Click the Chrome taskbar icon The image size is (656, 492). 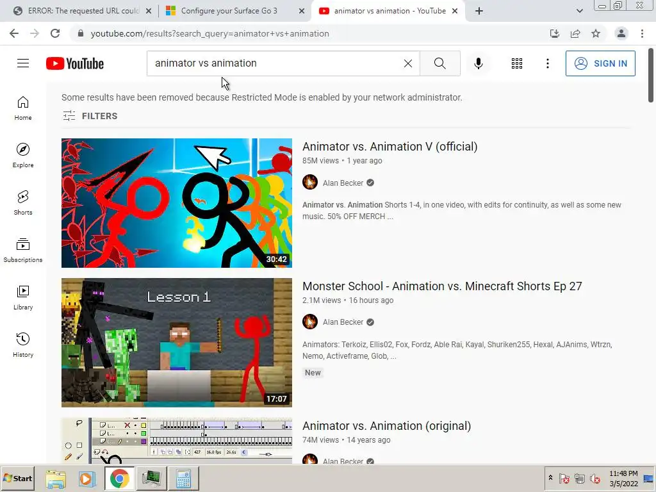coord(119,478)
